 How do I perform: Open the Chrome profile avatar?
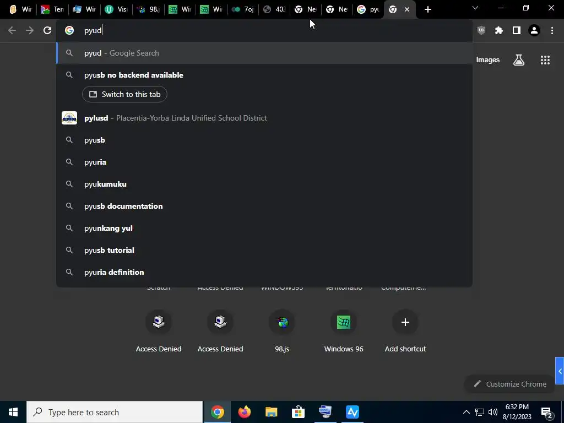(x=534, y=31)
